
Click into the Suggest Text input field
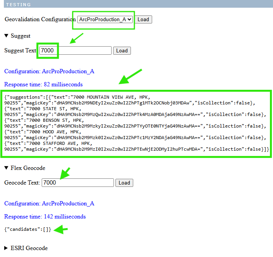[x=75, y=50]
